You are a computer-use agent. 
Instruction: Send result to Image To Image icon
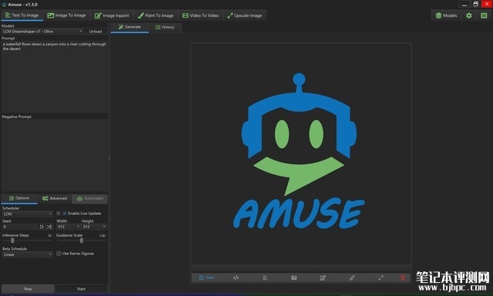[293, 277]
